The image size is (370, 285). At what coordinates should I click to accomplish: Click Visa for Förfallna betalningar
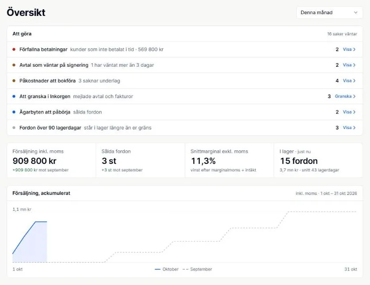[349, 49]
